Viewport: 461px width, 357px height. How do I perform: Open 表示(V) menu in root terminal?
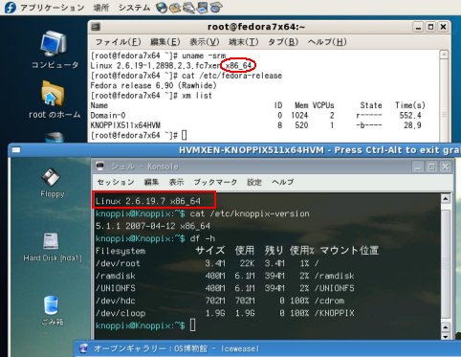pyautogui.click(x=205, y=42)
